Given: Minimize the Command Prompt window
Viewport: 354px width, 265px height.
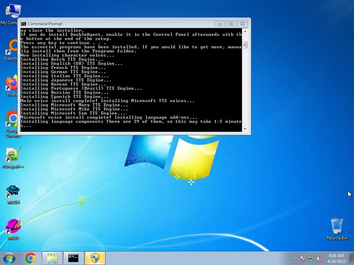Looking at the screenshot, I should [220, 24].
